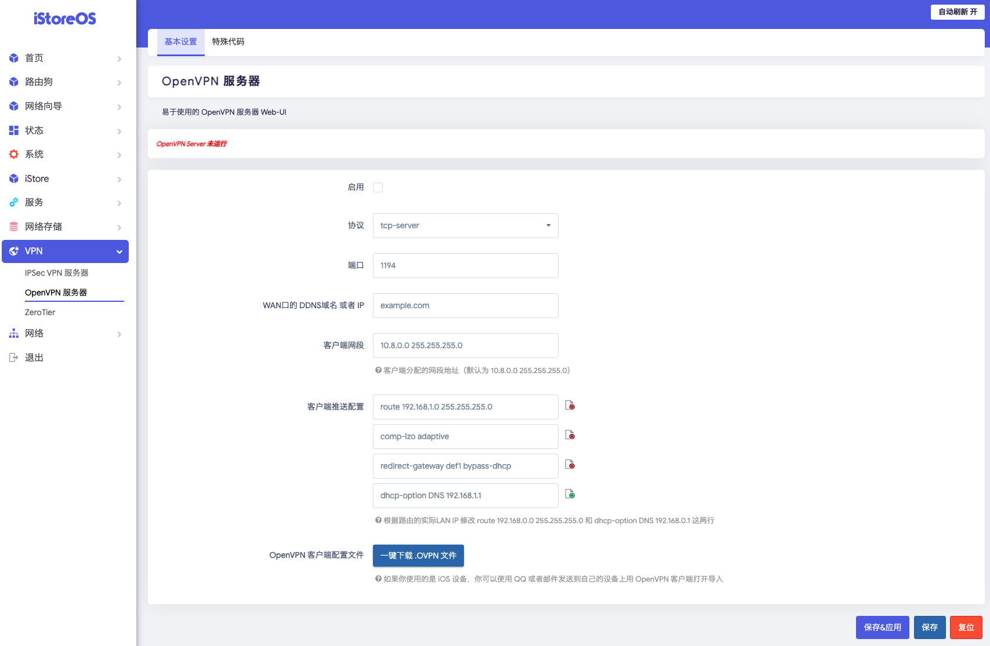Click the 端口 1194 input field

[465, 265]
